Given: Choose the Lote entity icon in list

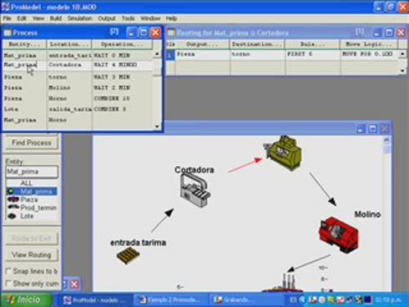Looking at the screenshot, I should pos(12,216).
